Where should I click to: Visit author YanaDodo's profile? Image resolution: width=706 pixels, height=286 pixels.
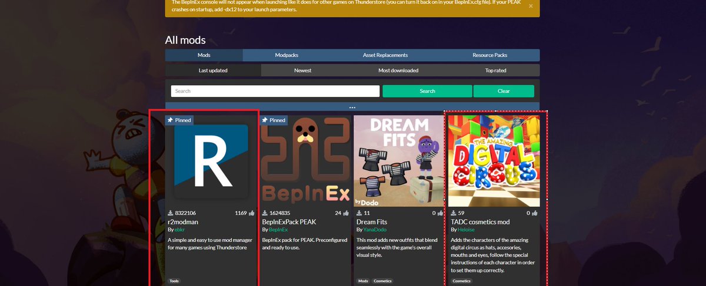point(375,230)
